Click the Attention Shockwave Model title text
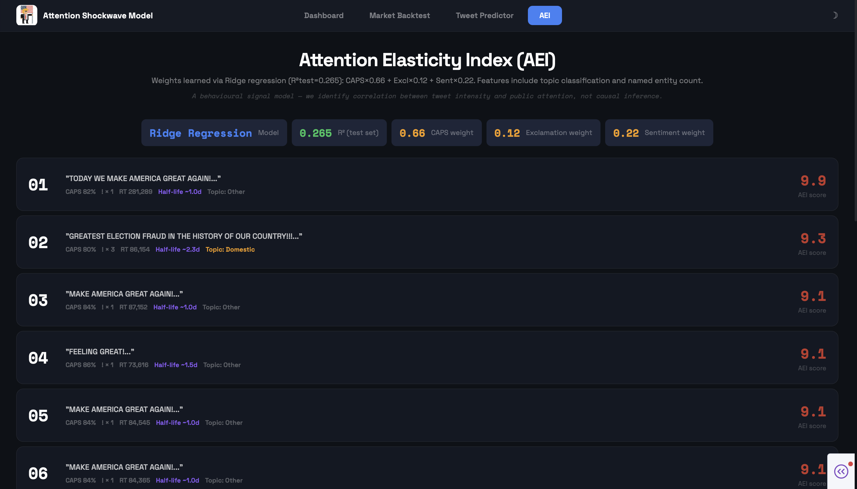Screen dimensions: 857x489 tap(98, 15)
